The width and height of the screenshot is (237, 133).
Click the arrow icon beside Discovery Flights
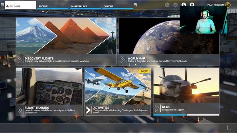[20, 60]
